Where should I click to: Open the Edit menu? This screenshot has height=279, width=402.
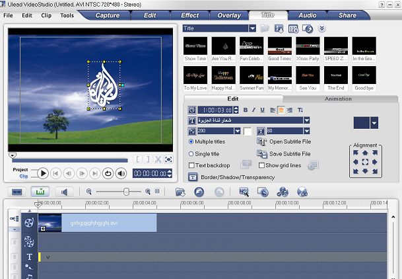27,15
